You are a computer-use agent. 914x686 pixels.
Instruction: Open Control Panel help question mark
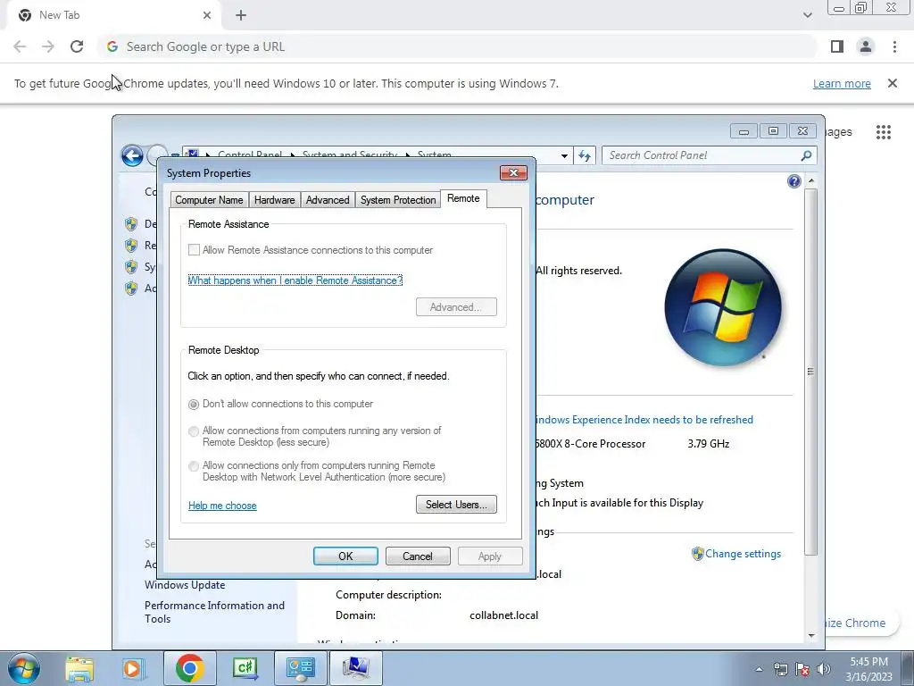pos(794,181)
